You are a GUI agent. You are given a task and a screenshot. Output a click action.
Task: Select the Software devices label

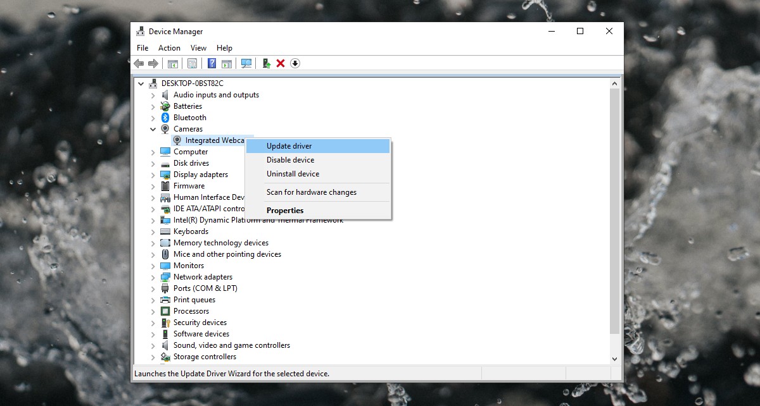tap(201, 334)
